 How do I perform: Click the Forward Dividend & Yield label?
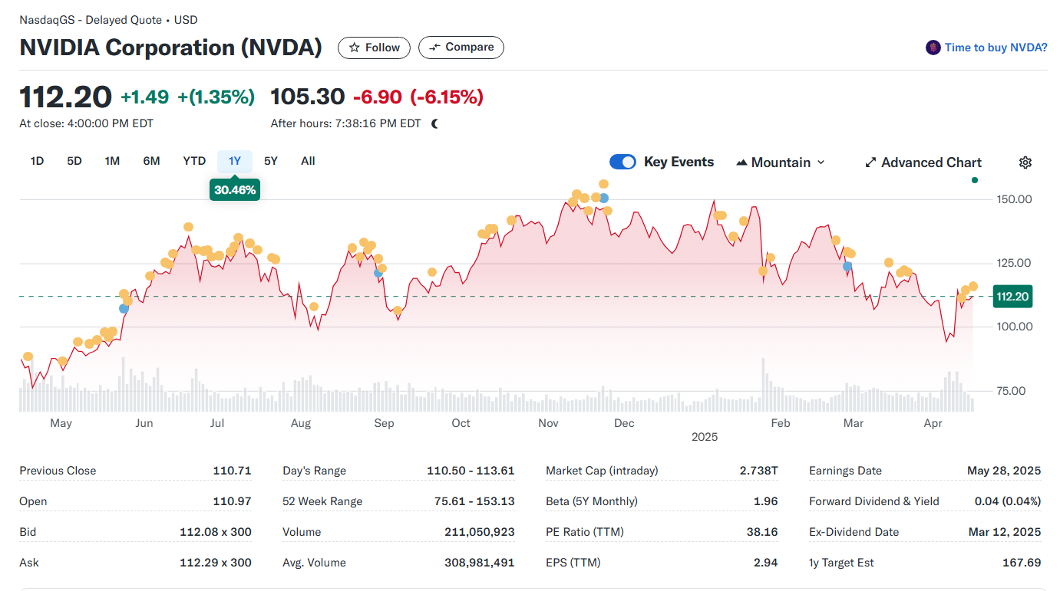pos(874,501)
